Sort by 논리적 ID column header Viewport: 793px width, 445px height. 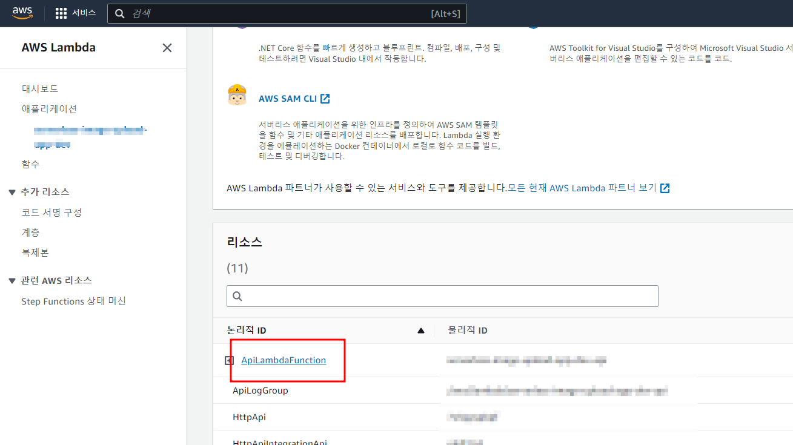pos(247,330)
